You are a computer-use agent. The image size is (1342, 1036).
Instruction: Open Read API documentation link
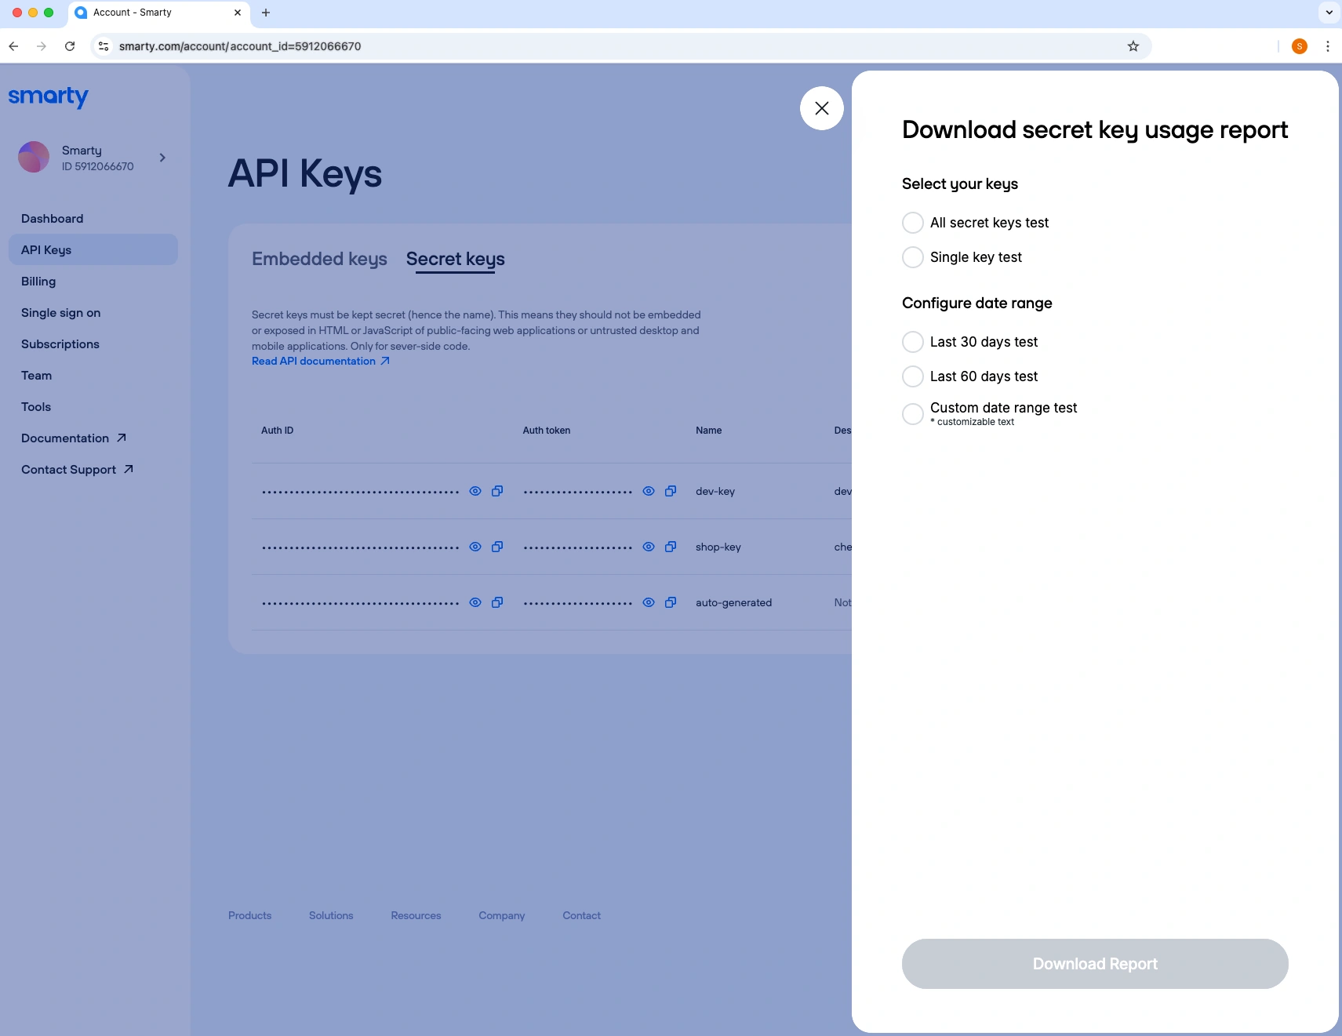pyautogui.click(x=314, y=361)
